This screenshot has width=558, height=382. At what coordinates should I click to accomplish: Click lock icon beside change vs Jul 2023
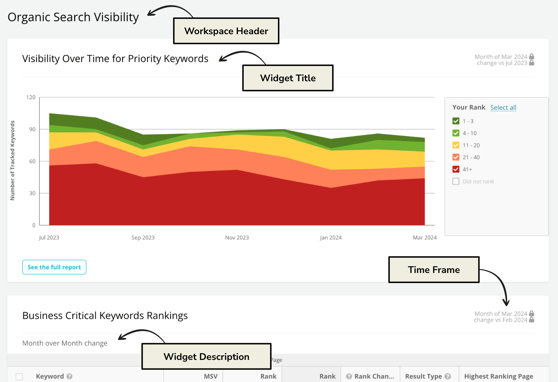[x=532, y=63]
